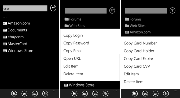
Task: Open Forums folder on the Copy Login menu screen
Action: pos(73,19)
